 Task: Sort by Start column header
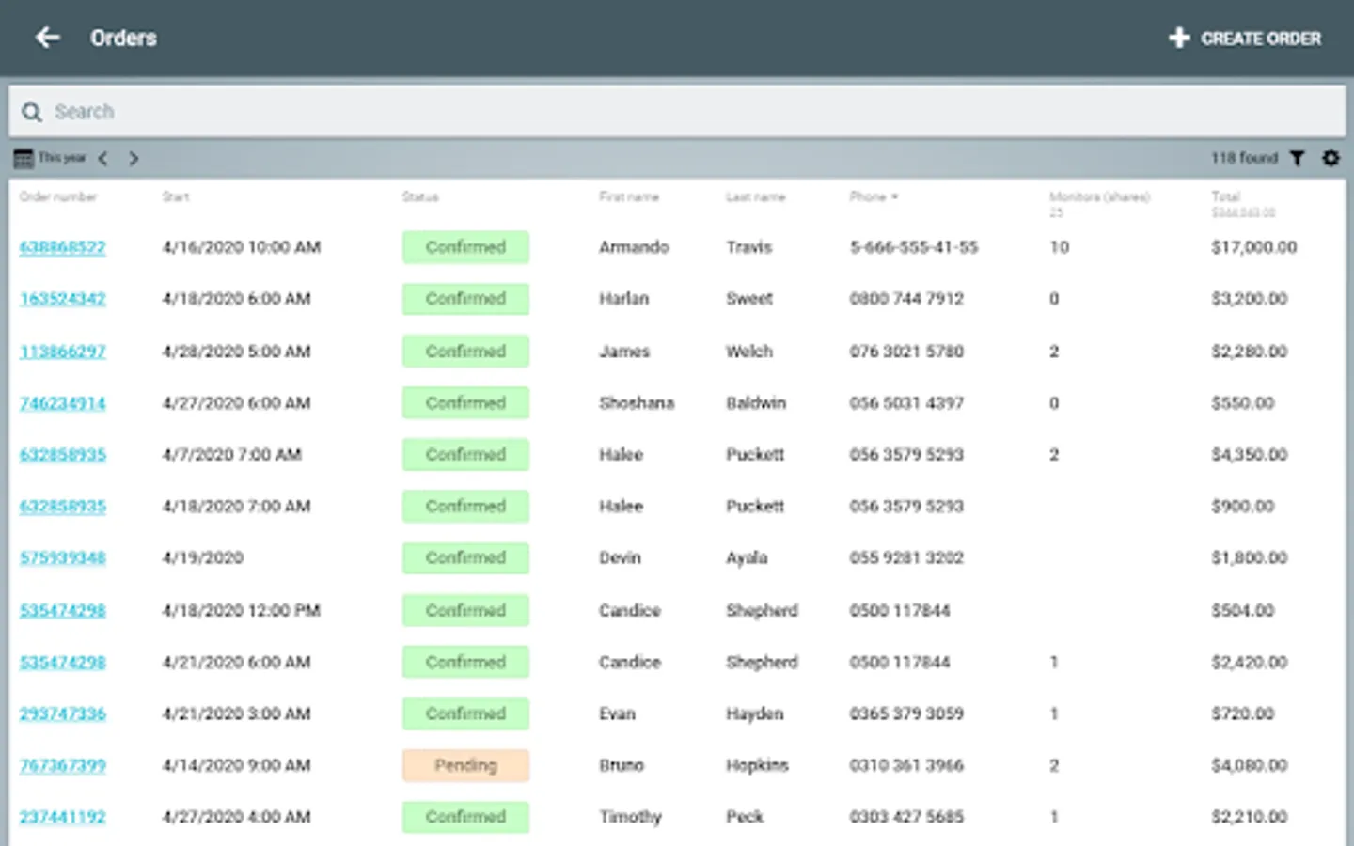tap(176, 196)
